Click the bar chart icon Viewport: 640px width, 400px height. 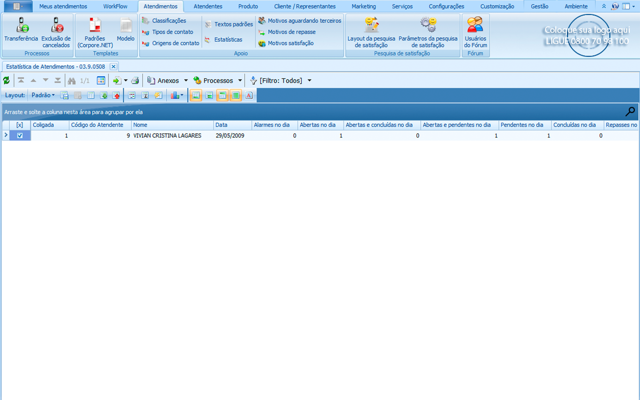coord(175,96)
